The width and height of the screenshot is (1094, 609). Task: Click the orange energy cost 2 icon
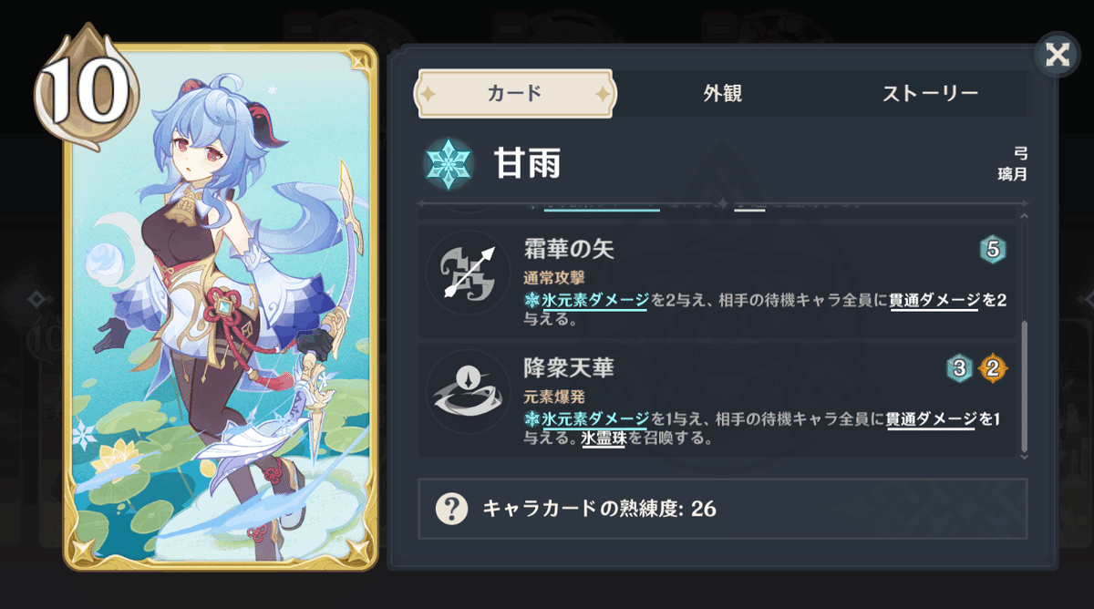click(x=993, y=368)
